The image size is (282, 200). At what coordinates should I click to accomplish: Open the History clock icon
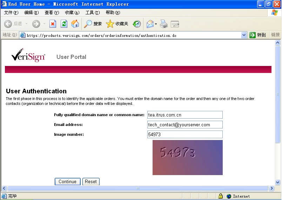[x=137, y=24]
